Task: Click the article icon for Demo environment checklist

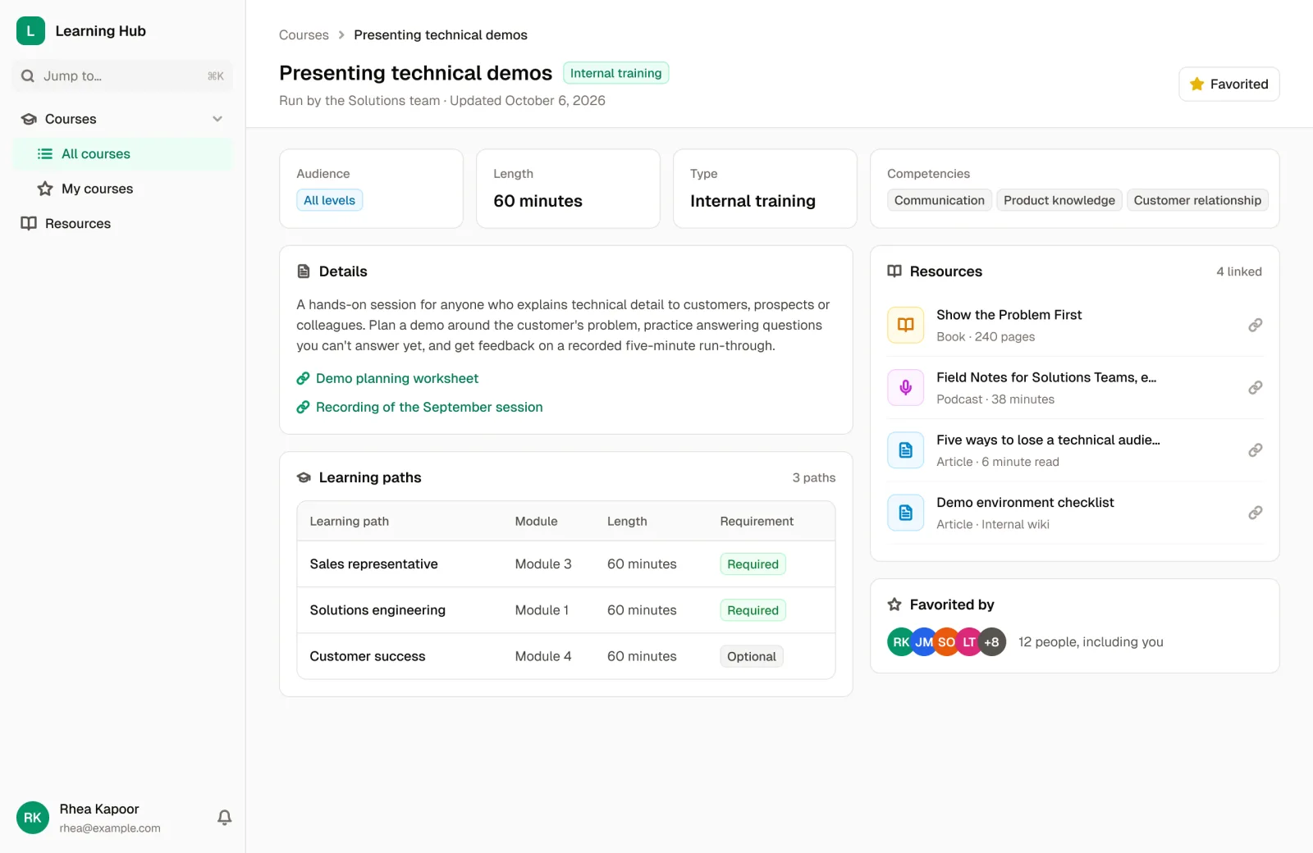Action: tap(905, 513)
